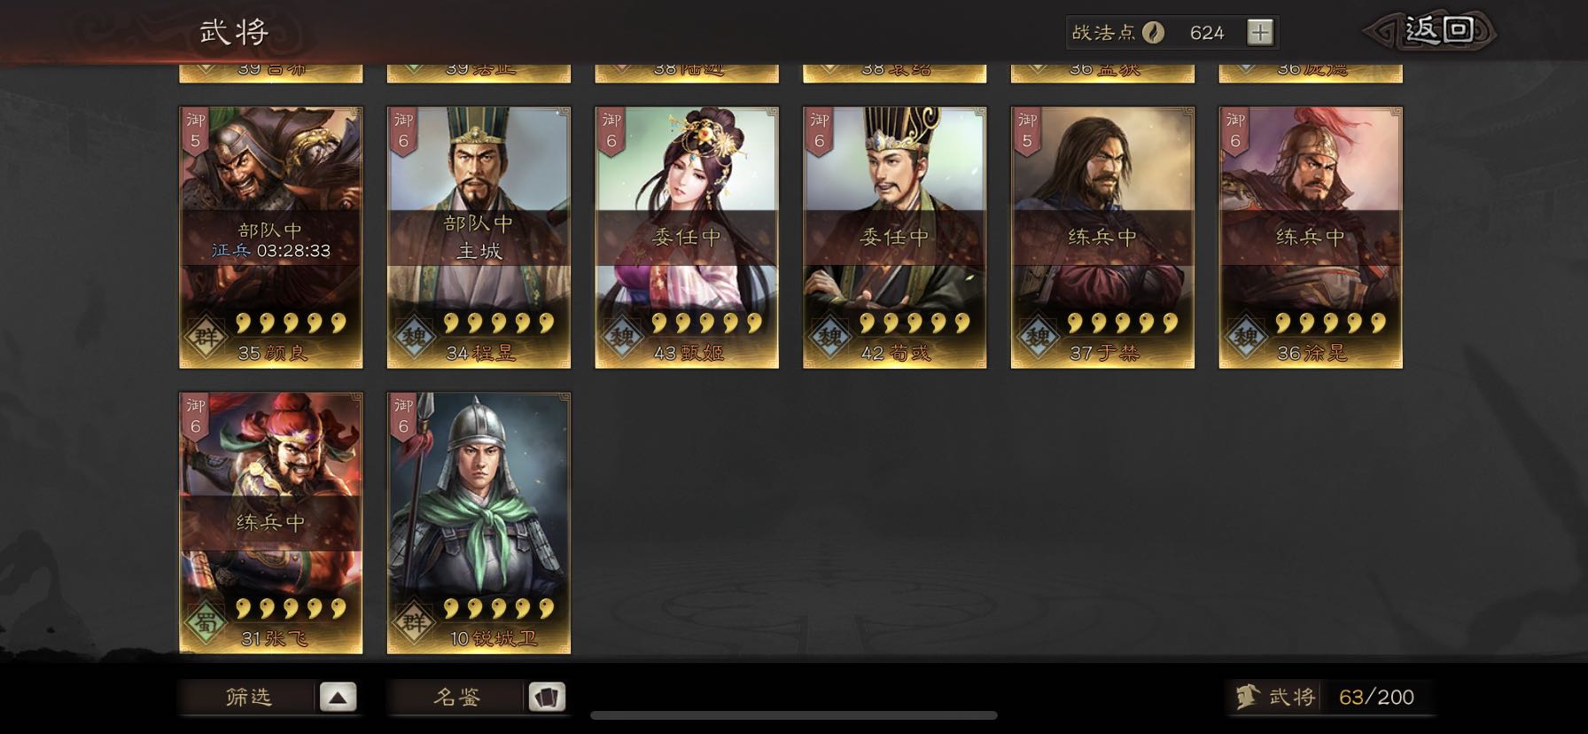Choose the 徐晃 general card
The width and height of the screenshot is (1588, 734).
(x=1311, y=238)
